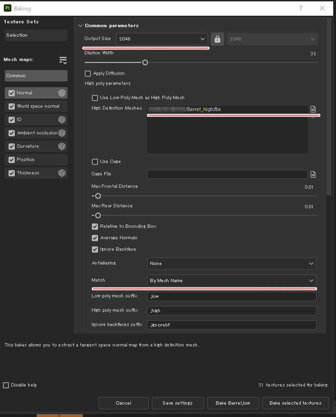Viewport: 336px width, 417px height.
Task: Click mesh icon next to Thickness map
Action: 61,173
